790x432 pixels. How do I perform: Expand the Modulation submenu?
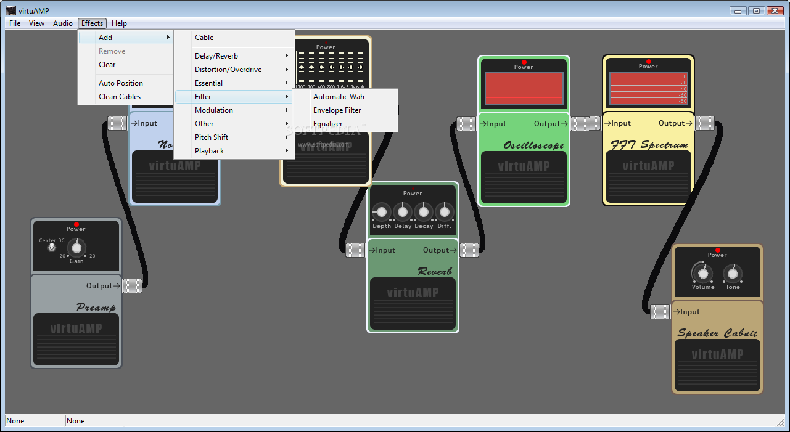click(x=234, y=110)
